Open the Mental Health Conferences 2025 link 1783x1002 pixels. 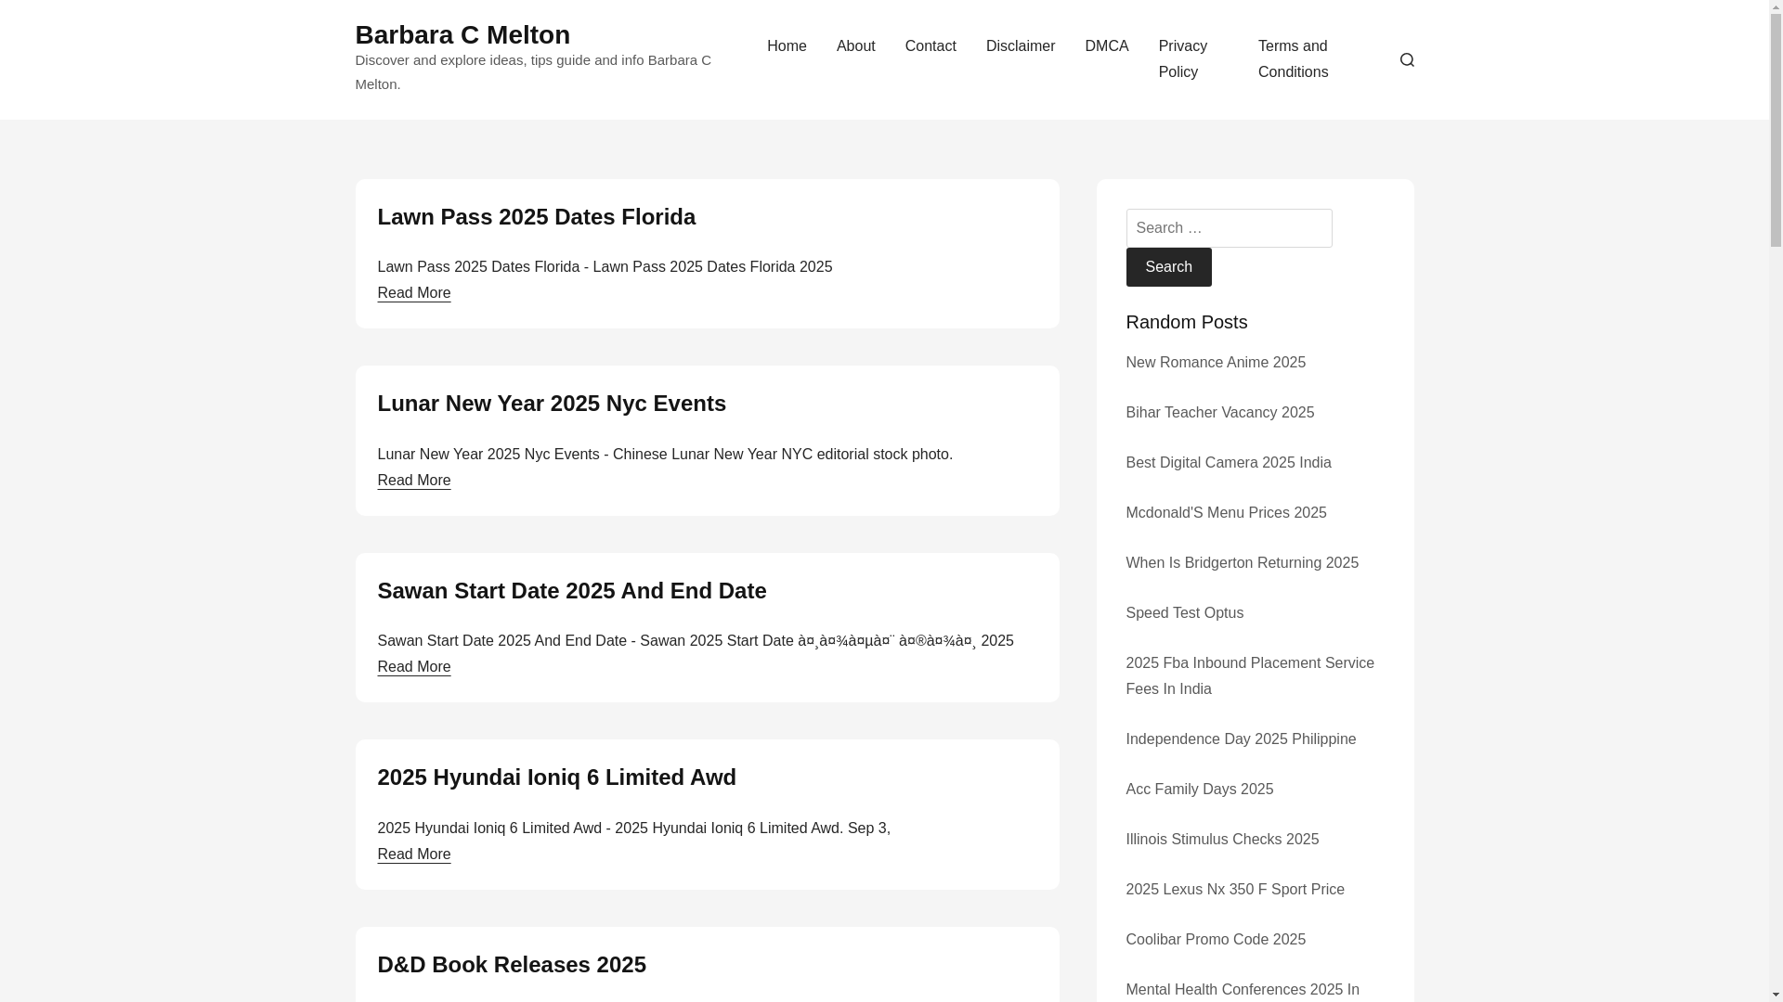click(1243, 990)
